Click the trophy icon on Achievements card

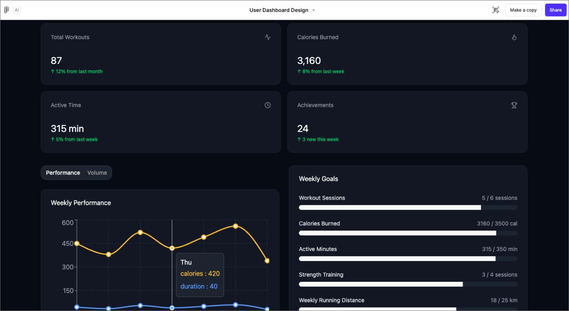514,105
